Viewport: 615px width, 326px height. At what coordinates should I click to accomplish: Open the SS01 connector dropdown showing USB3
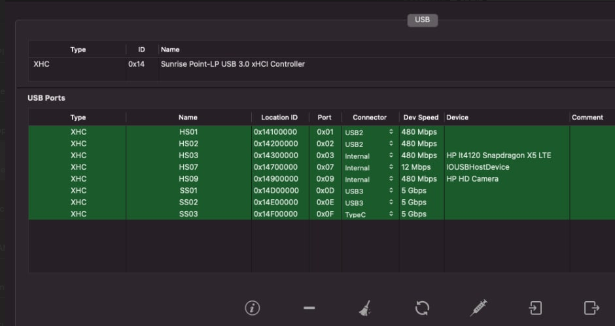click(369, 191)
